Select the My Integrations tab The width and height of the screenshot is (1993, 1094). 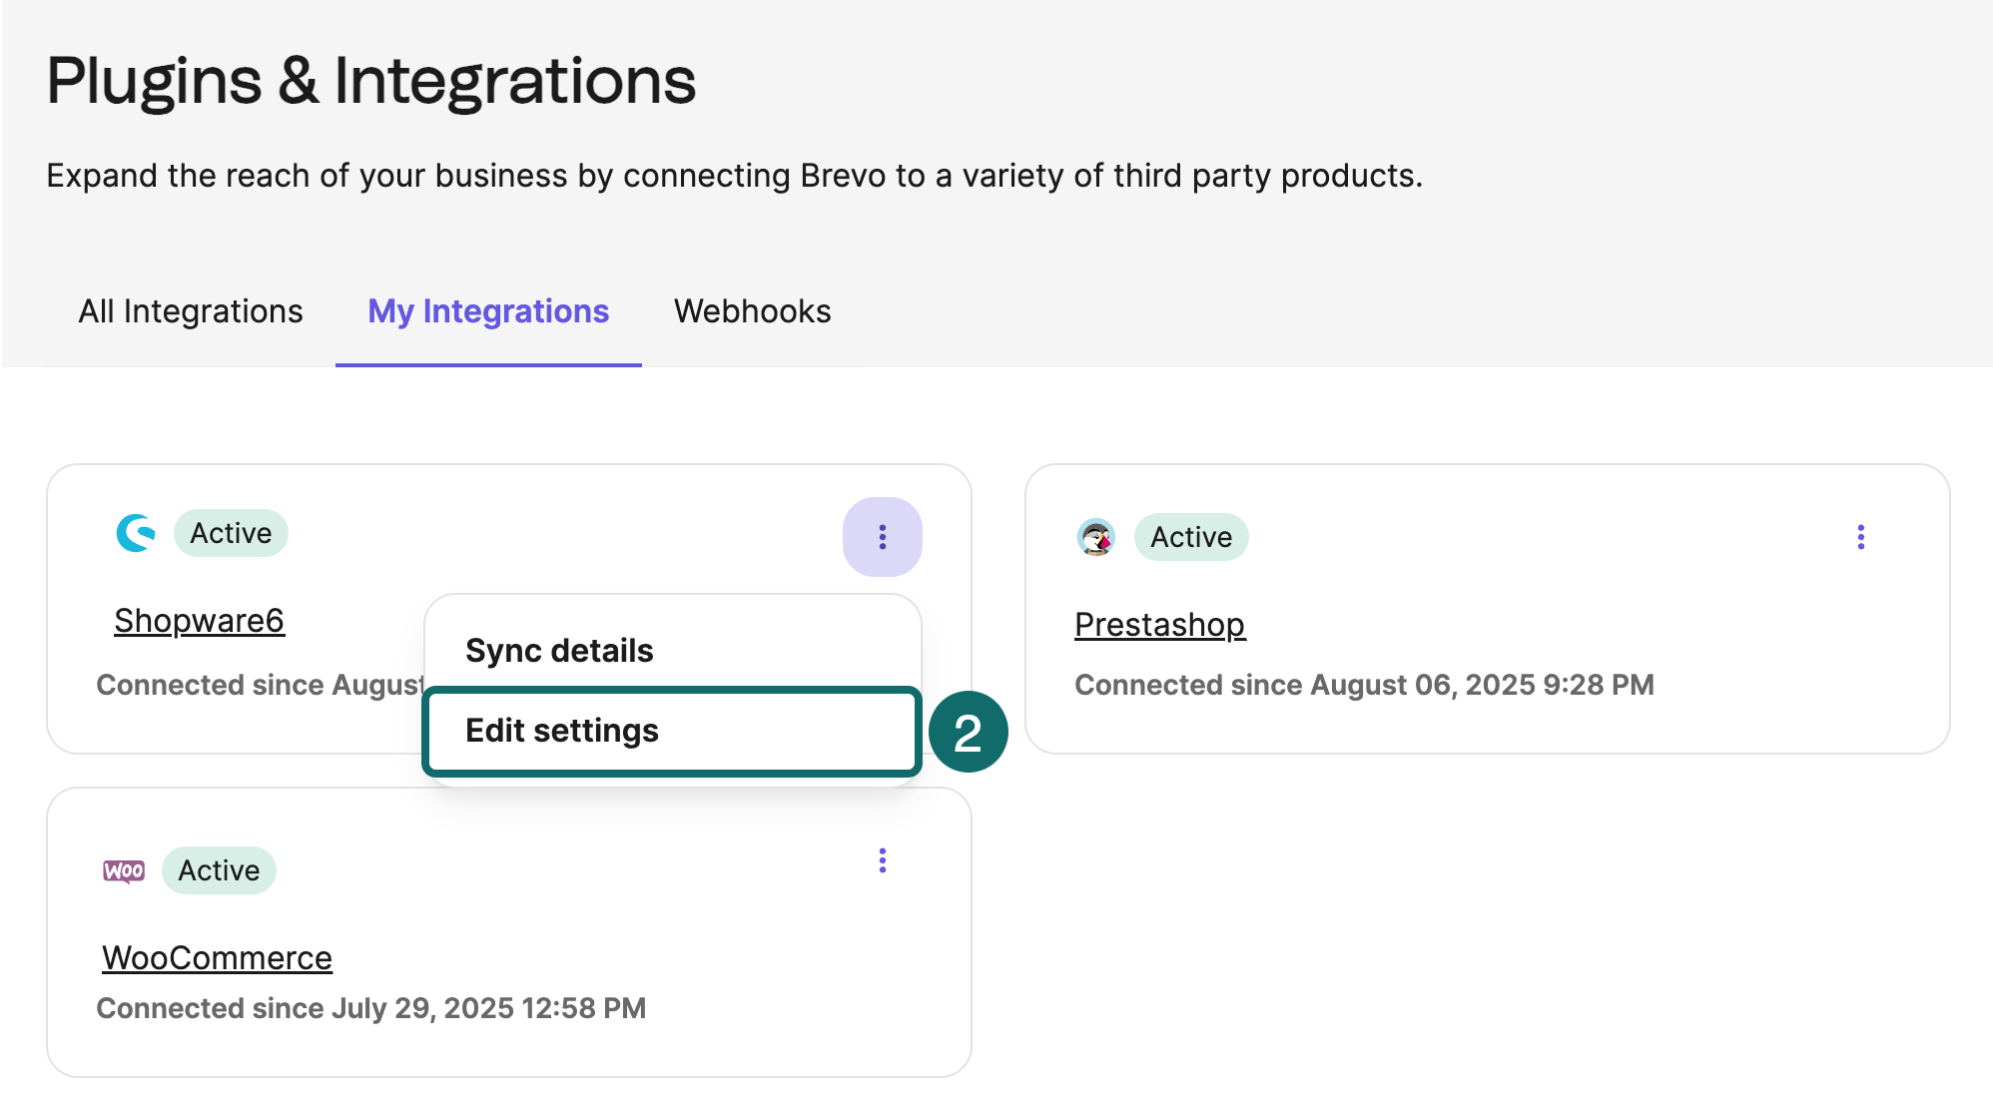click(486, 311)
